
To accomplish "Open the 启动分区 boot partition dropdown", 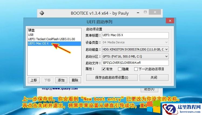I will click(135, 56).
